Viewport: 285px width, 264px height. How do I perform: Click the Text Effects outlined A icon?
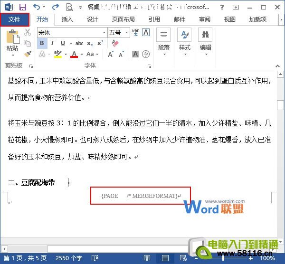click(42, 54)
